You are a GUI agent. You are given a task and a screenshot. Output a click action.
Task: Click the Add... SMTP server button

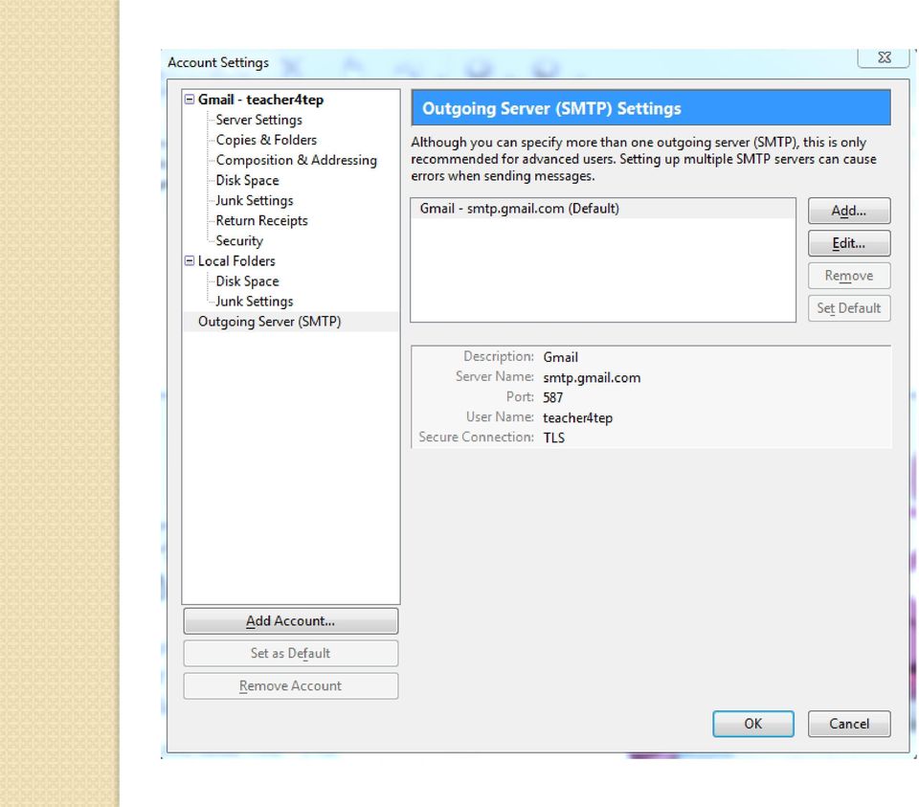point(849,211)
